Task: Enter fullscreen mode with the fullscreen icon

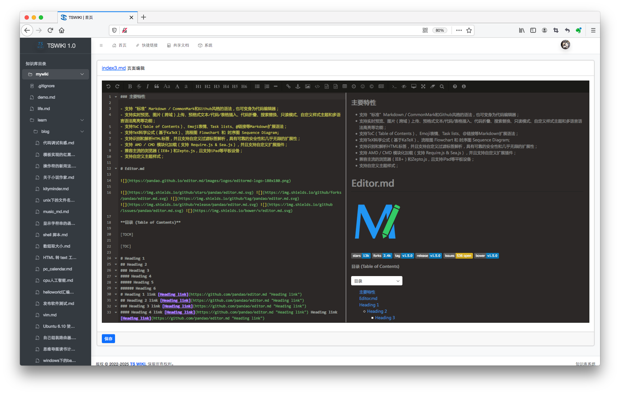Action: point(423,86)
